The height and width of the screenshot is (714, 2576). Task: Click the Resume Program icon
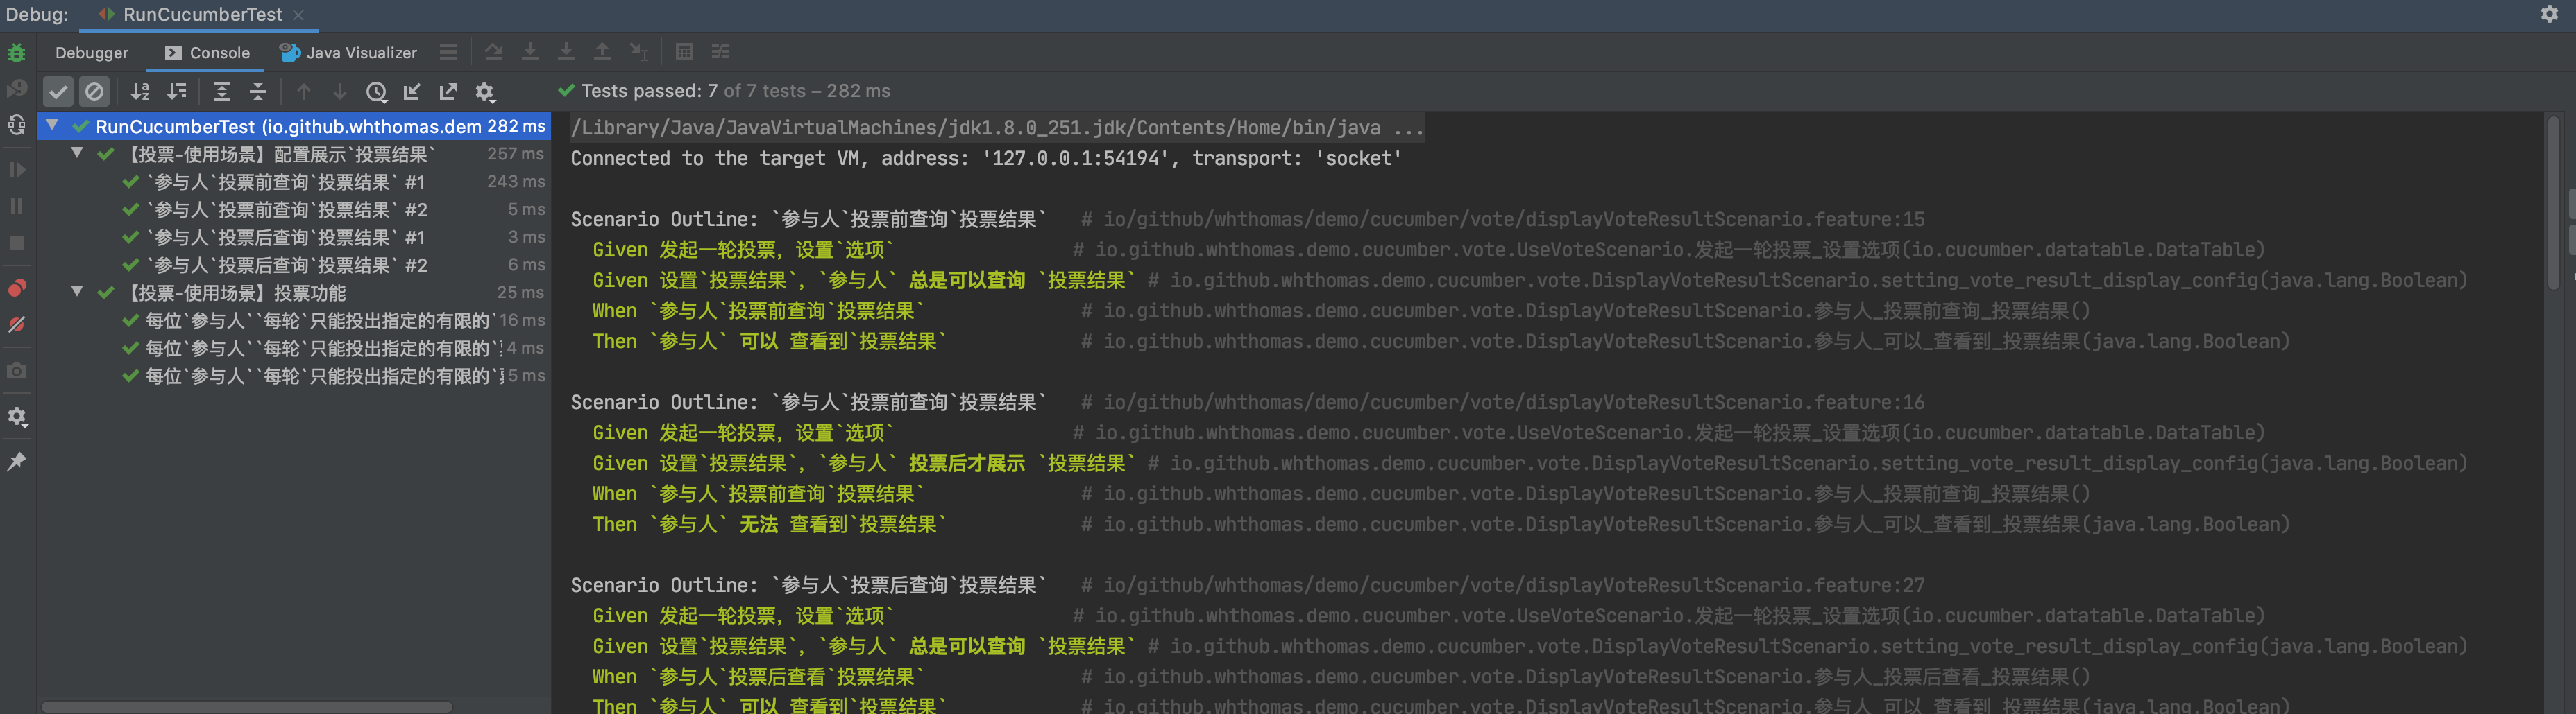coord(17,170)
